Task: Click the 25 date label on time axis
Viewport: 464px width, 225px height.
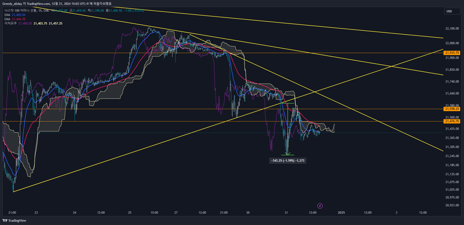Action: pos(130,213)
